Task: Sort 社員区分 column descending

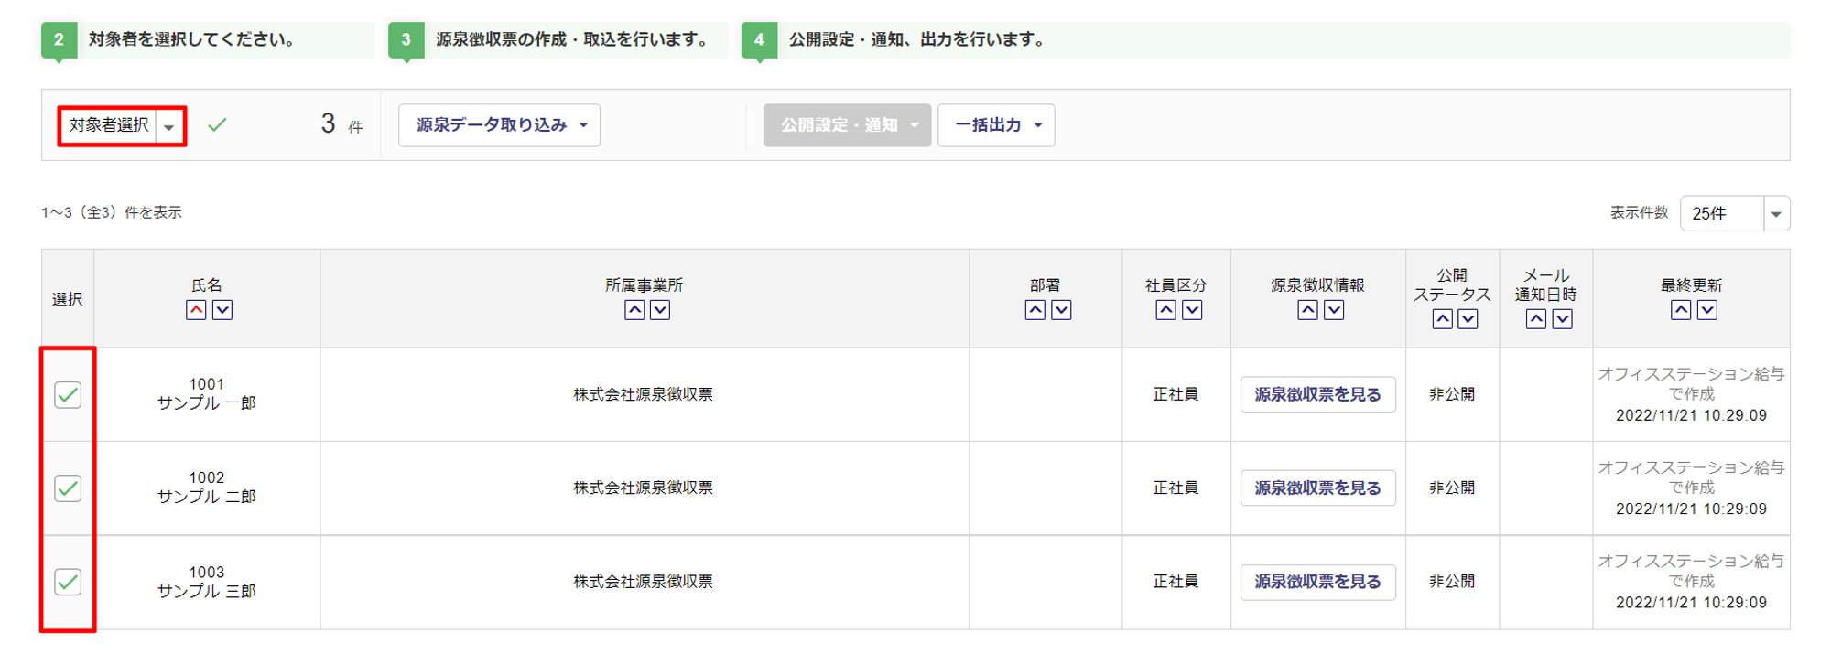Action: 1192,310
